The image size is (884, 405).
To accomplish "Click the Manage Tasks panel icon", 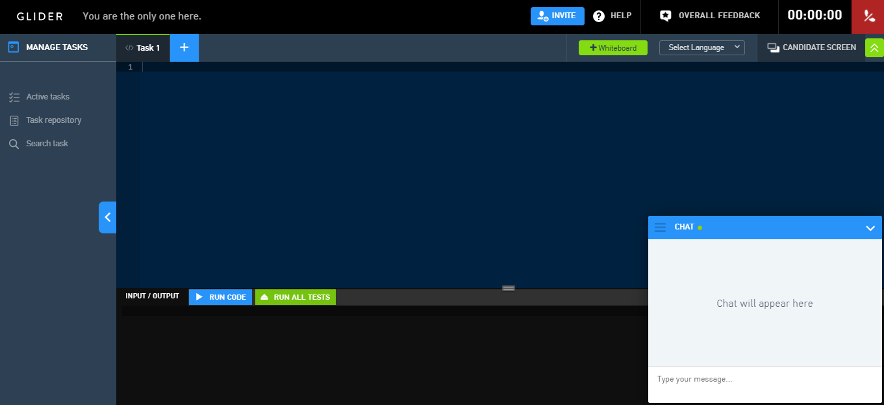I will tap(13, 47).
